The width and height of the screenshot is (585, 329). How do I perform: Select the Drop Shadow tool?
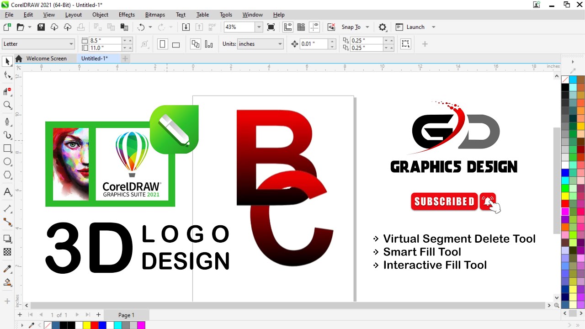click(7, 239)
